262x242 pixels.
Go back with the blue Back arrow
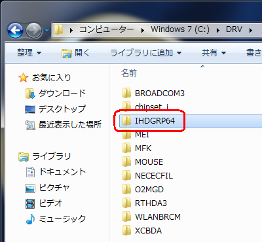(x=15, y=30)
